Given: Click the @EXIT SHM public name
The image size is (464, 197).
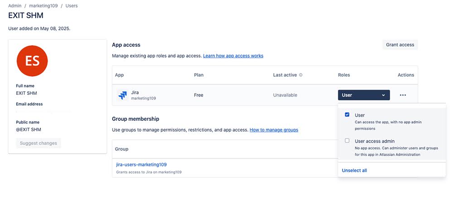Looking at the screenshot, I should click(29, 129).
